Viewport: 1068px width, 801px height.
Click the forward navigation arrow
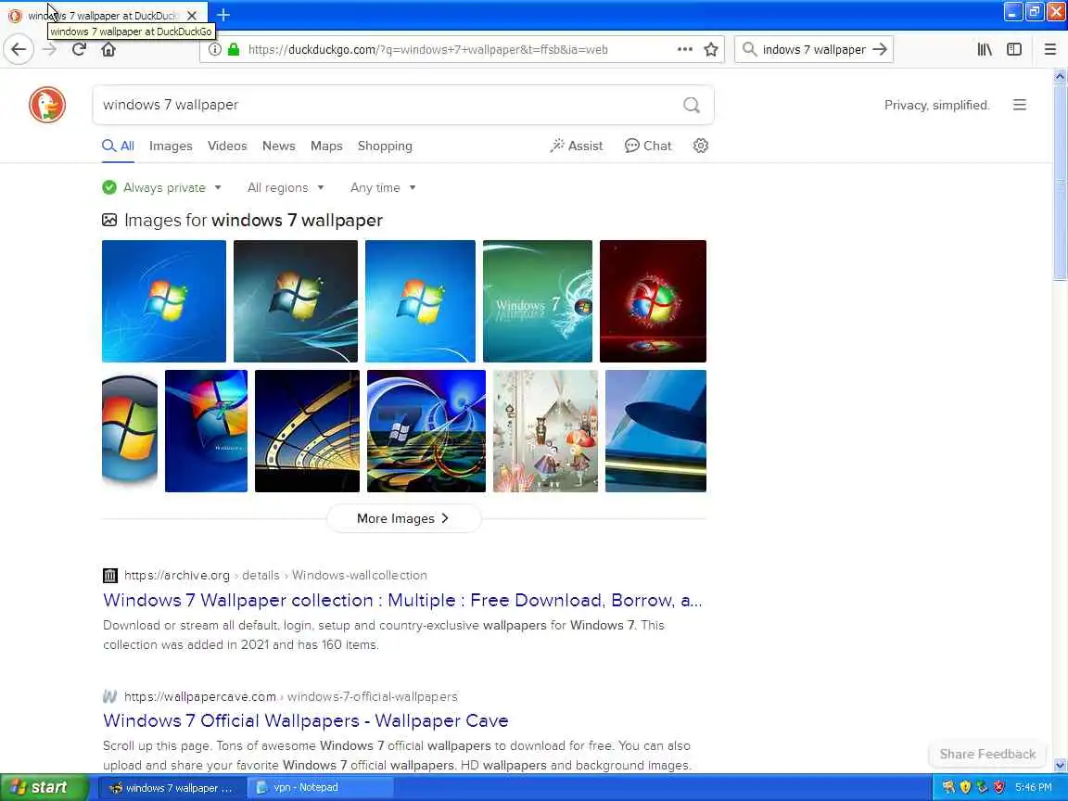point(49,49)
